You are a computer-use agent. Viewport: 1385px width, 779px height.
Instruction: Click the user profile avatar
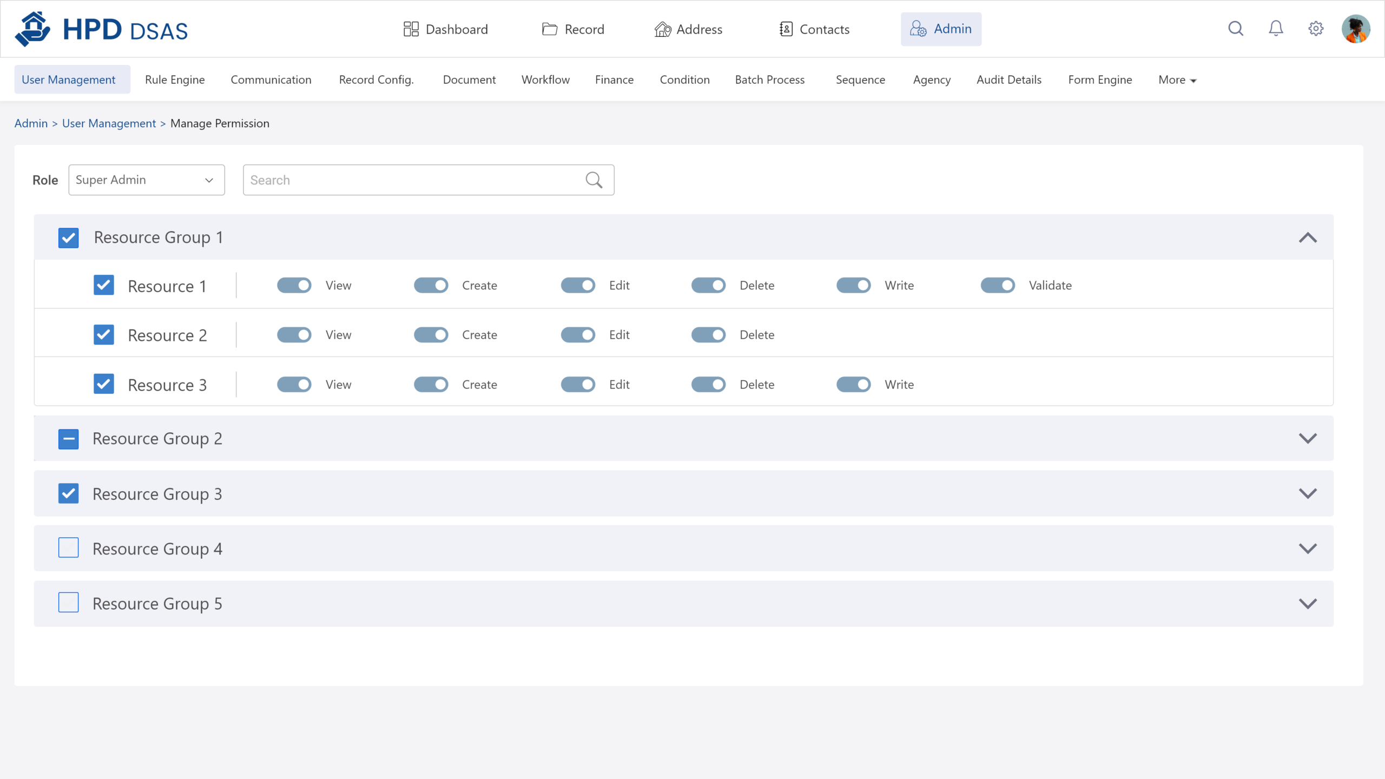point(1356,29)
